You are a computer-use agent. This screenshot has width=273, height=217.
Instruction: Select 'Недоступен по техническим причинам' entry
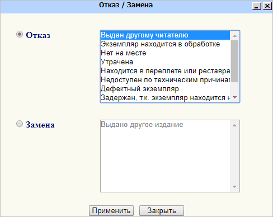(x=165, y=80)
